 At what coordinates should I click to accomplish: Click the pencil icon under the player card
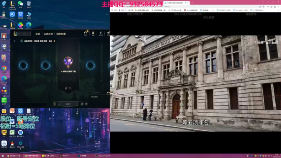coord(66,88)
